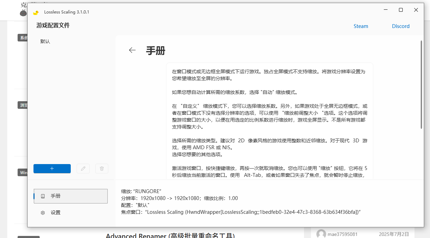Viewport: 430px width, 238px height.
Task: Click the trash delete profile icon
Action: point(102,169)
